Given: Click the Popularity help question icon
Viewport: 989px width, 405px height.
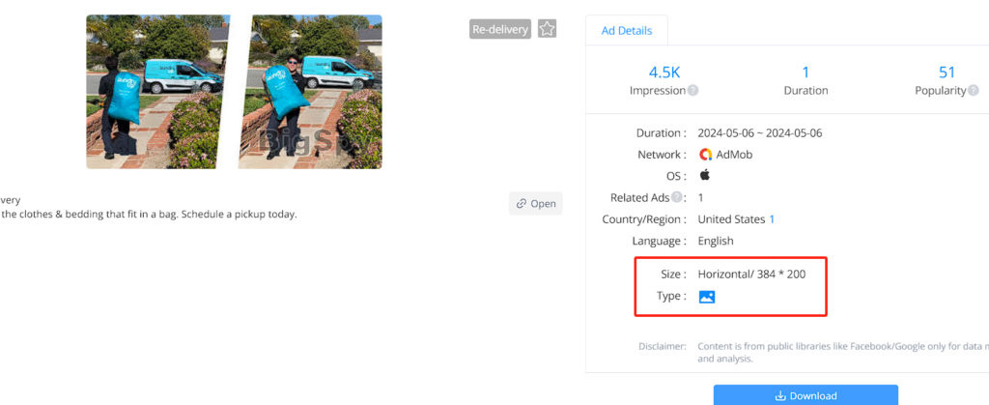Looking at the screenshot, I should tap(974, 90).
